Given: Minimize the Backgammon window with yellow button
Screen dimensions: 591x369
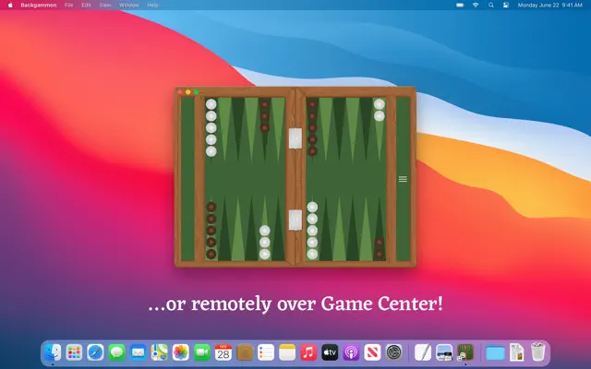Looking at the screenshot, I should coord(188,92).
